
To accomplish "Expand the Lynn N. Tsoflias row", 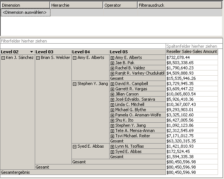I will coord(112,147).
